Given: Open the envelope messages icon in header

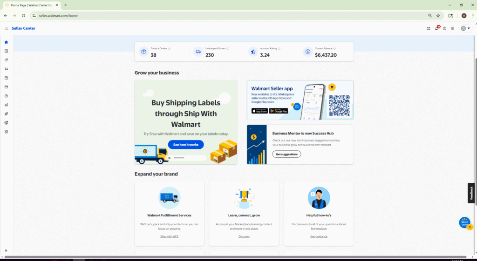Looking at the screenshot, I should [429, 28].
